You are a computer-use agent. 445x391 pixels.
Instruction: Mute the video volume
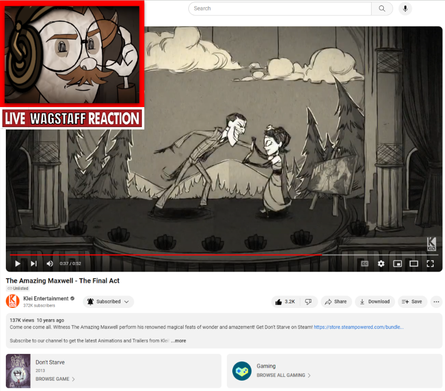coord(50,263)
